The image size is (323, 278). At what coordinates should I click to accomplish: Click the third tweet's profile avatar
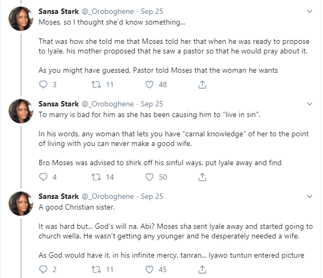pyautogui.click(x=22, y=204)
